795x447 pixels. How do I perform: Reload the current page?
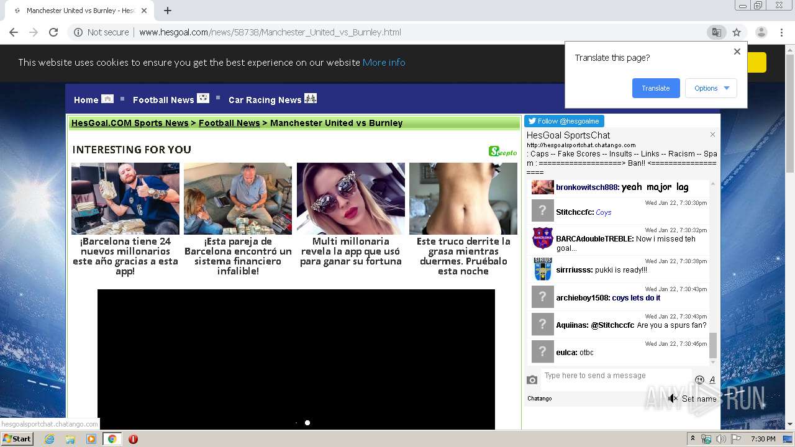(53, 32)
